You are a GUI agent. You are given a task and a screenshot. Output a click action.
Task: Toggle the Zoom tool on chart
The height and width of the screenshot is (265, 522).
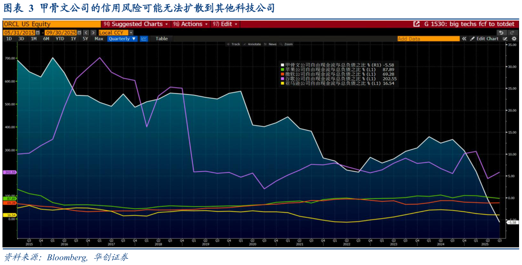click(286, 44)
